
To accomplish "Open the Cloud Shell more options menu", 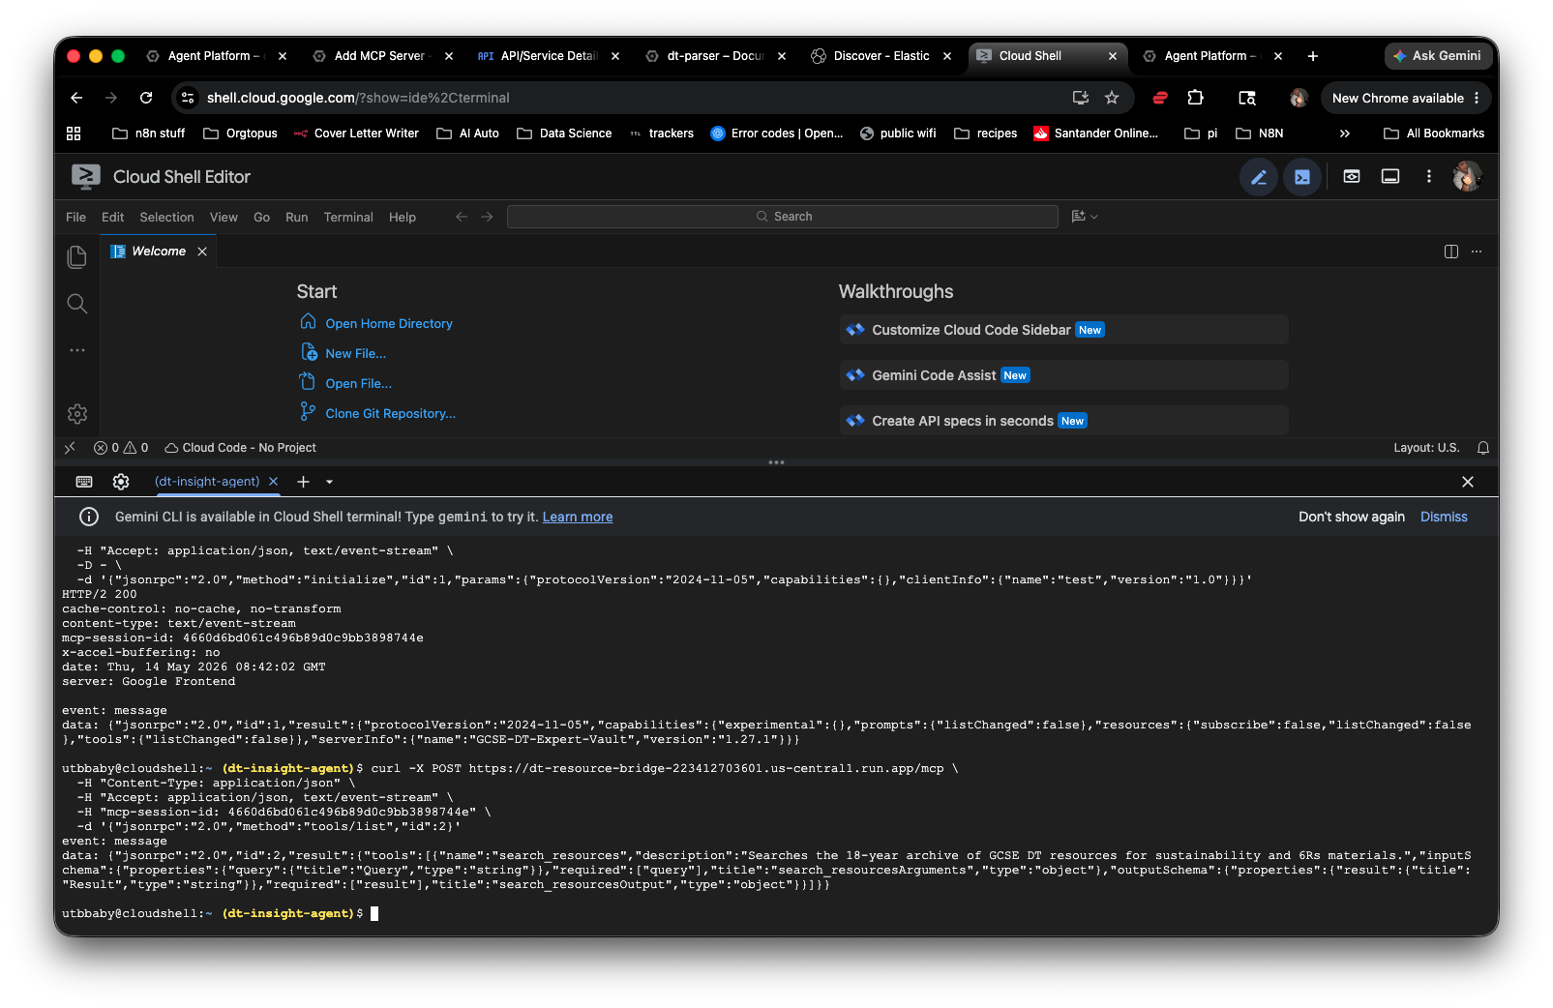I will (1429, 176).
